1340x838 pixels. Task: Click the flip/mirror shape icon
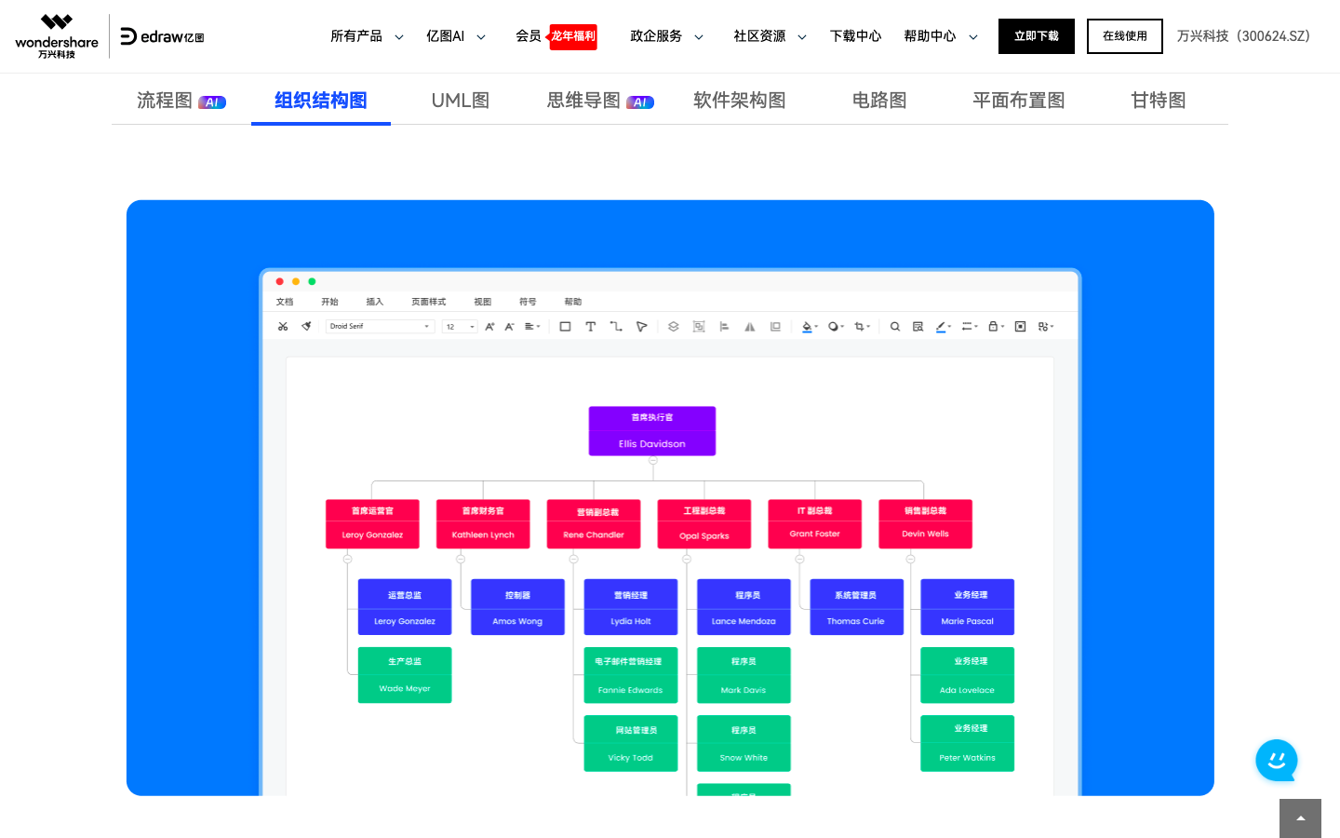pyautogui.click(x=750, y=326)
